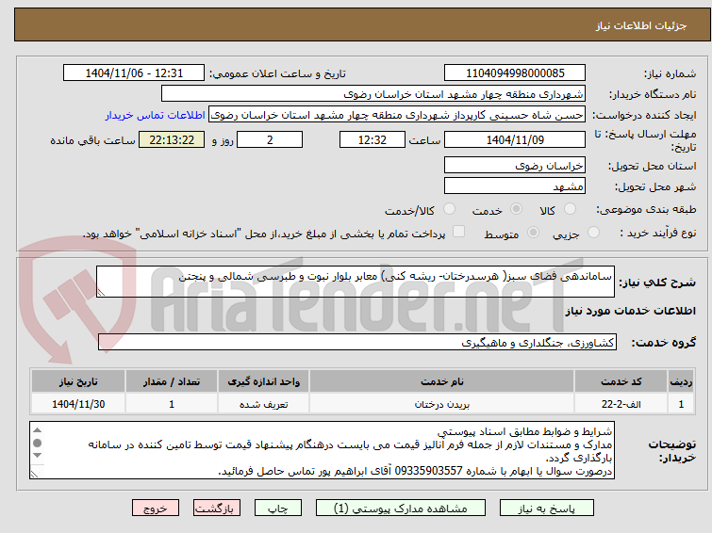Click the buyer notes scrollbar thumb

[37, 443]
